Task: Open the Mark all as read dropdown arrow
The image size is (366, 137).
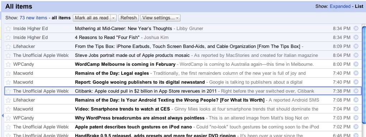Action: click(113, 18)
